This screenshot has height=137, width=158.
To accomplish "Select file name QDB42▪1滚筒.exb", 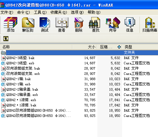I will click(x=21, y=100).
